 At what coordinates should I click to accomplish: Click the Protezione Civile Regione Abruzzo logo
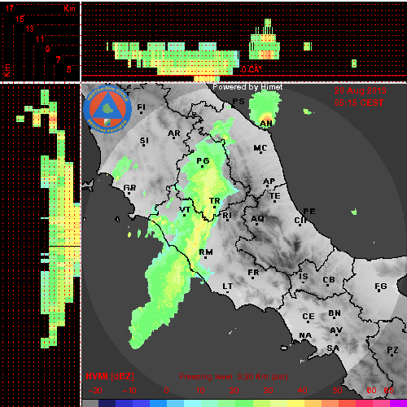pos(107,109)
